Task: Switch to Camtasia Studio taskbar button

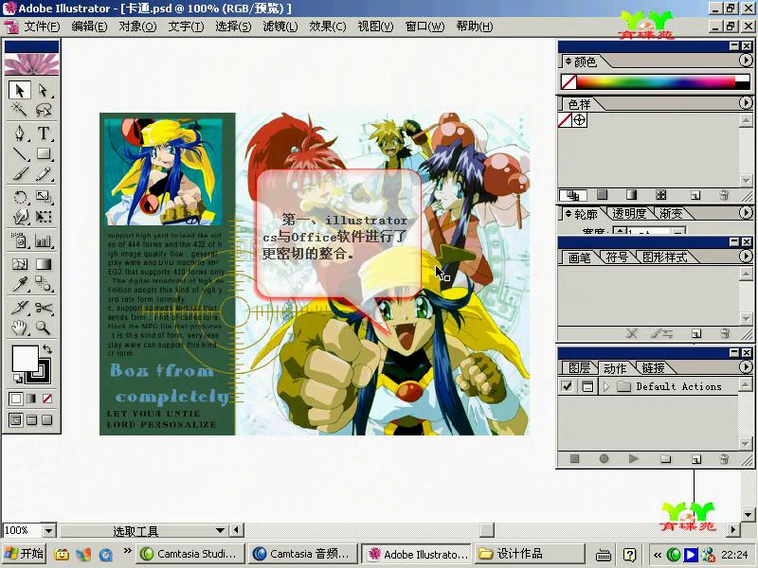Action: (x=190, y=554)
